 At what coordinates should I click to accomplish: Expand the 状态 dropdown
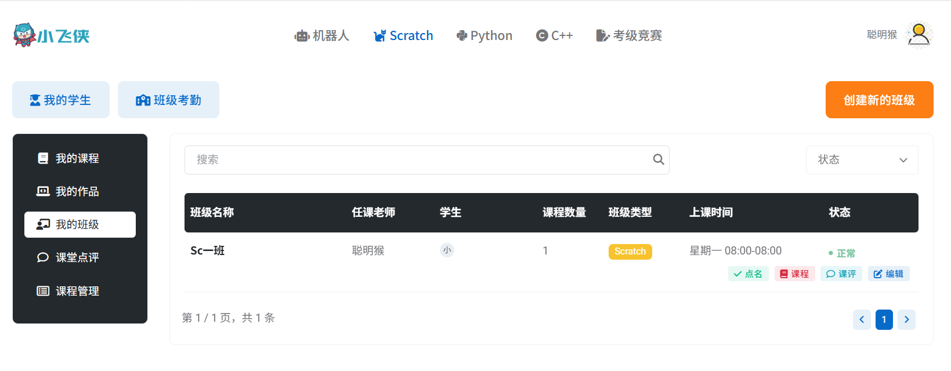point(862,160)
